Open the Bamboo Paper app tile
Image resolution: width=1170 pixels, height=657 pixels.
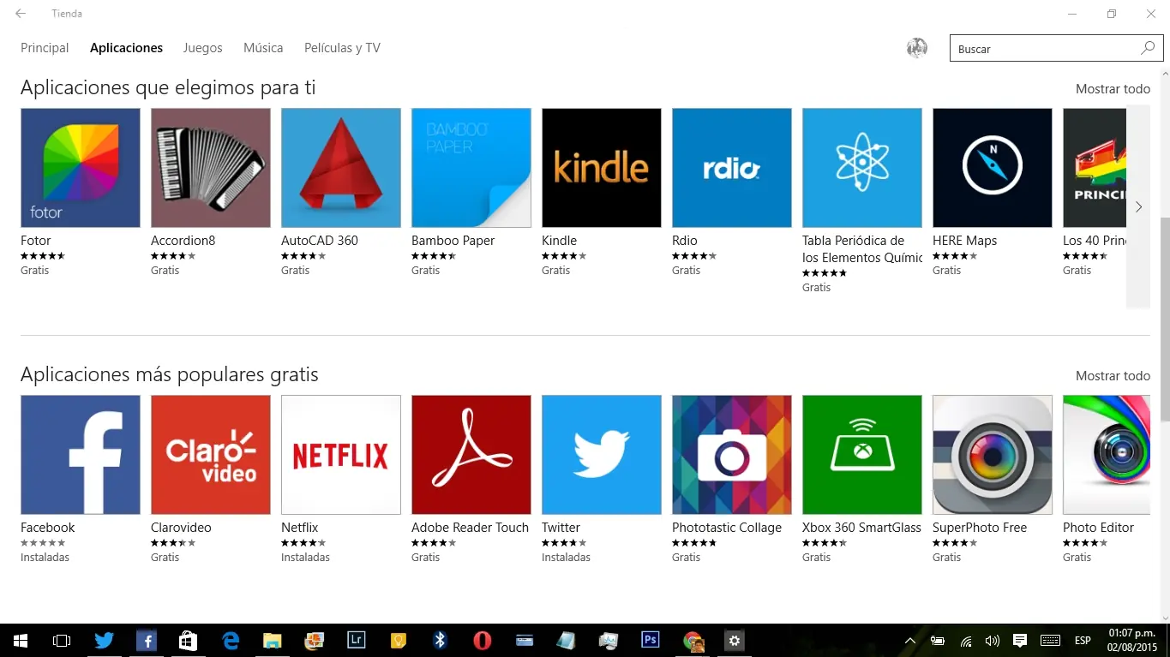point(471,168)
